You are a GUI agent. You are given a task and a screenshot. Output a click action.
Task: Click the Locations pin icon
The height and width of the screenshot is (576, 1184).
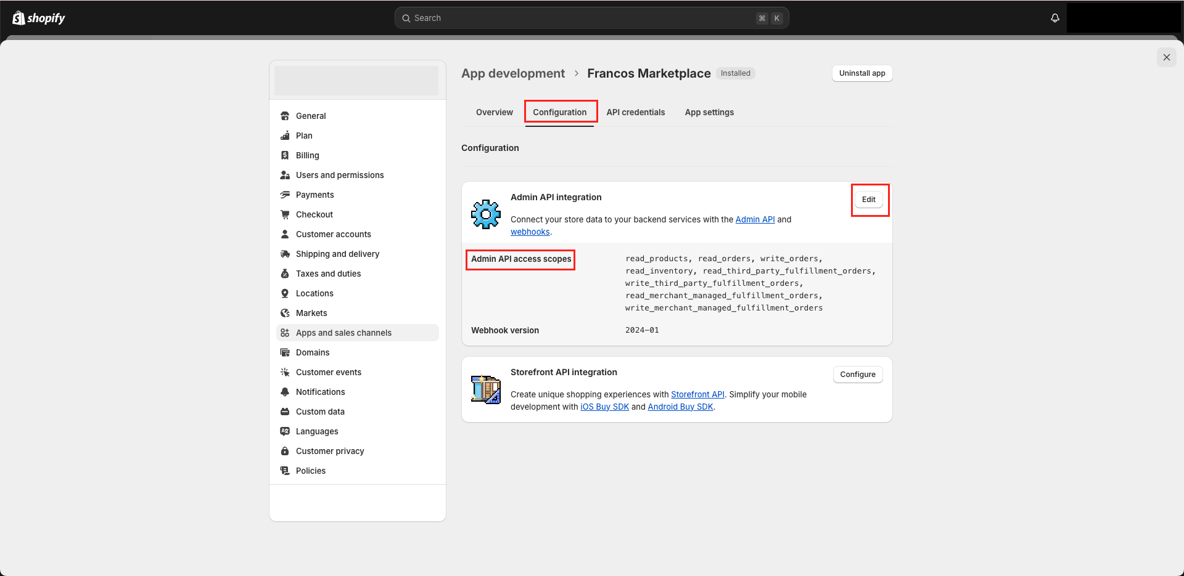(x=285, y=293)
